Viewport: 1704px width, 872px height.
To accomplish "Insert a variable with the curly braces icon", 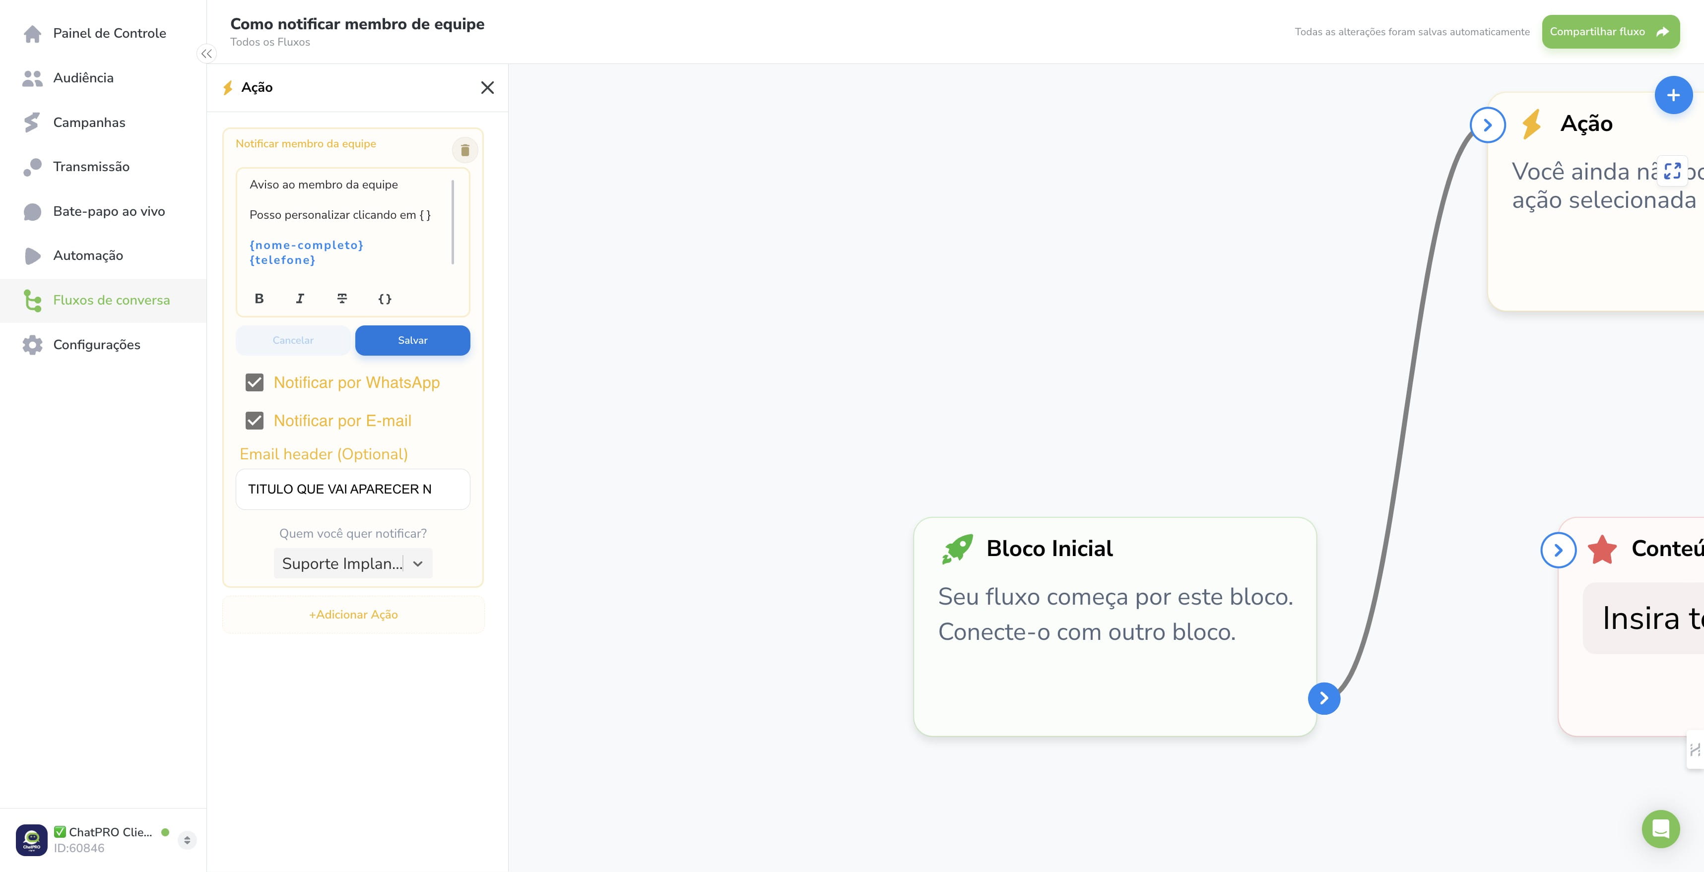I will point(385,299).
